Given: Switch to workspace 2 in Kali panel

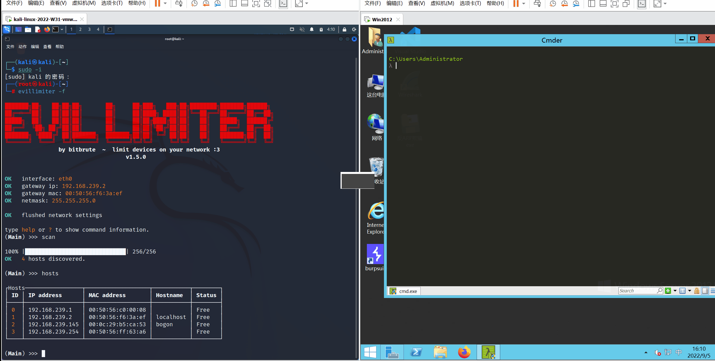Looking at the screenshot, I should 80,29.
